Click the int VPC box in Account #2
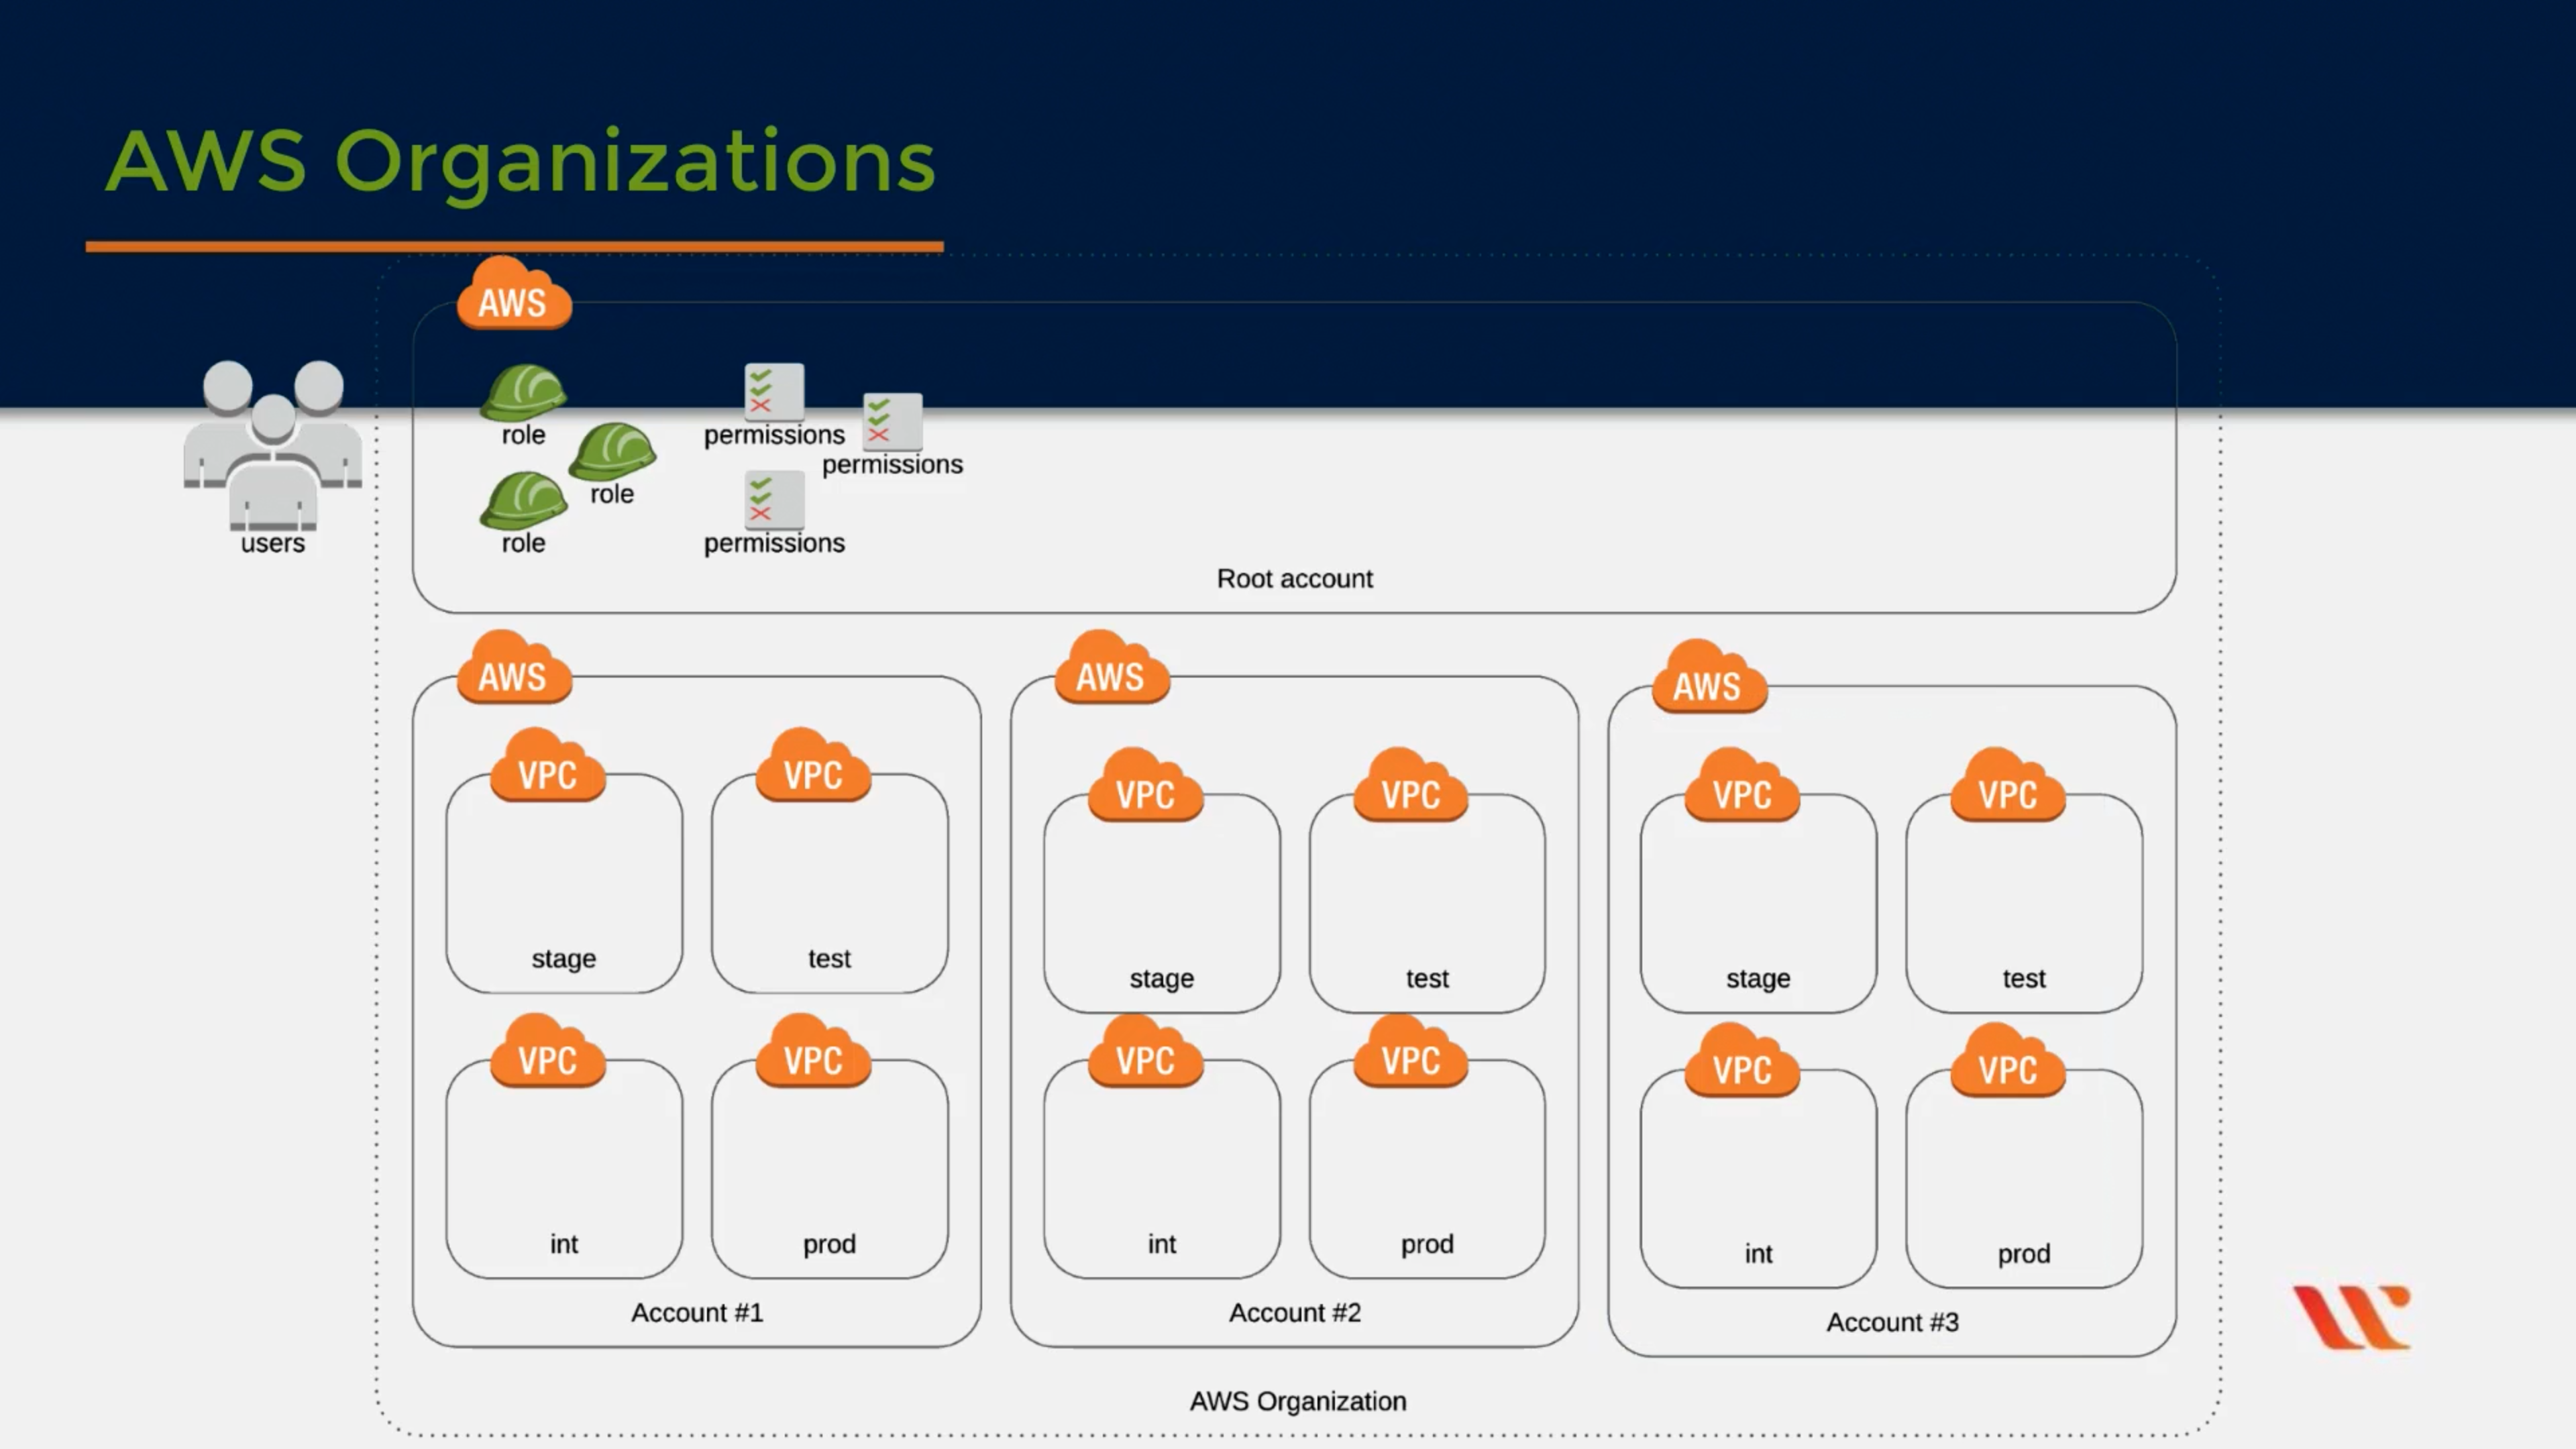 click(1161, 1170)
